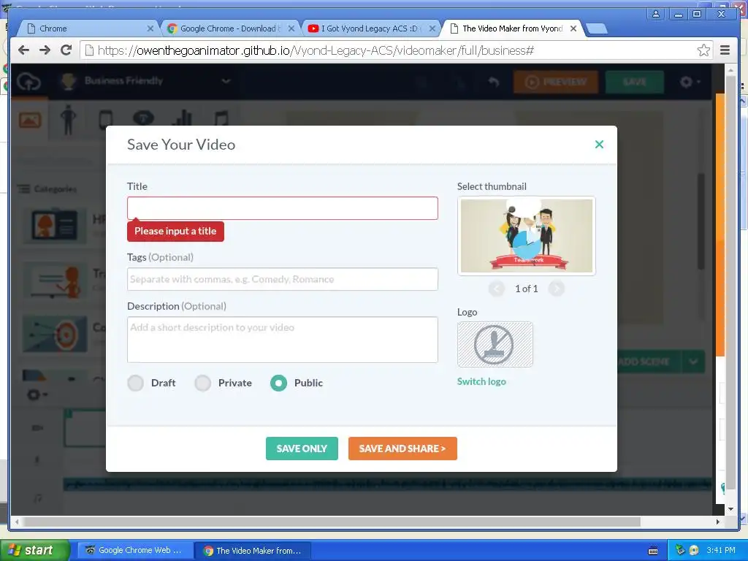This screenshot has height=561, width=748.
Task: Select the Draft radio button
Action: click(x=135, y=383)
